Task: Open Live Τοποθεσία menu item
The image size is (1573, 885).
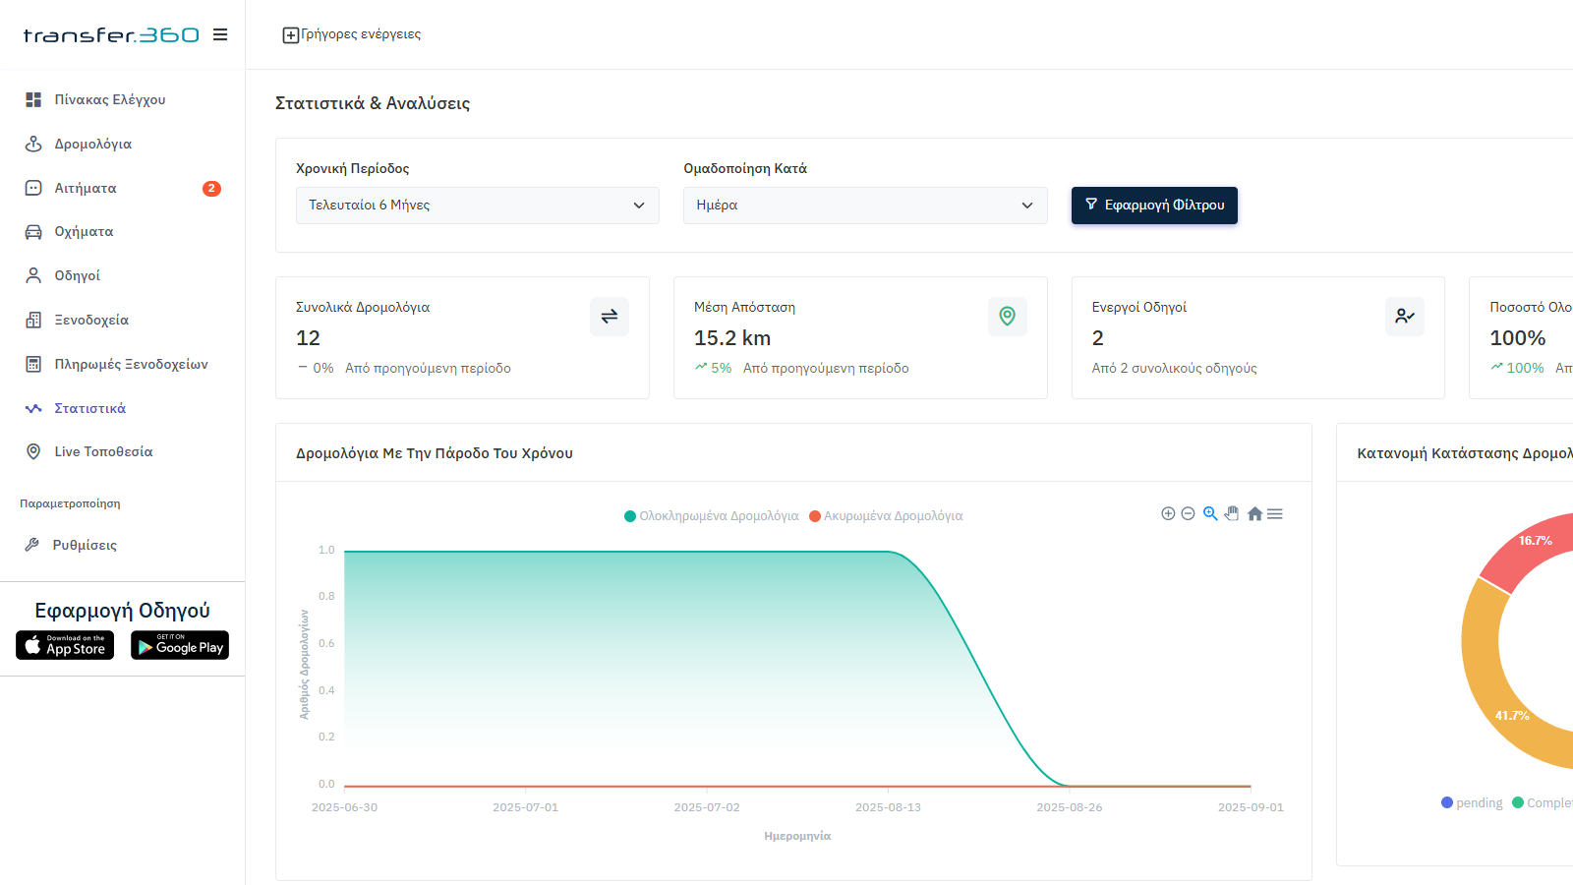Action: click(x=103, y=451)
